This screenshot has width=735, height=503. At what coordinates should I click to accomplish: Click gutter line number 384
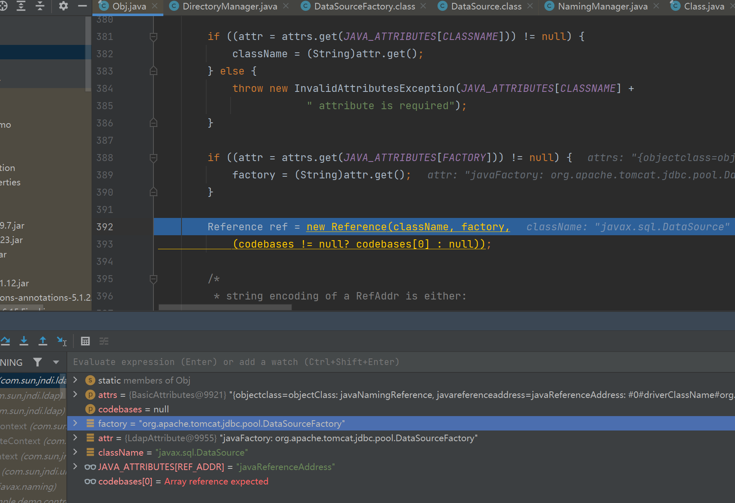click(x=105, y=89)
